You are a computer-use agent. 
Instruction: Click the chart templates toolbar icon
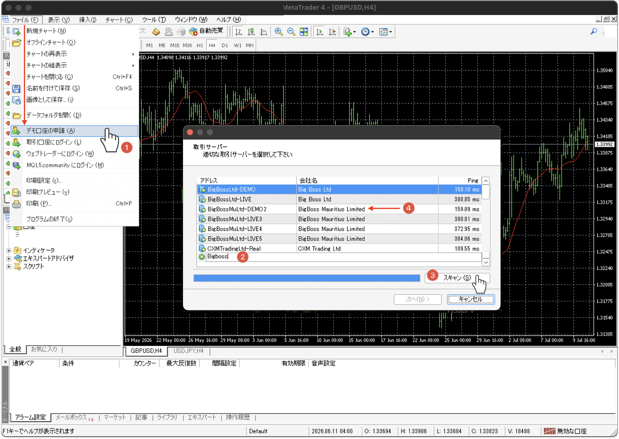click(x=383, y=32)
